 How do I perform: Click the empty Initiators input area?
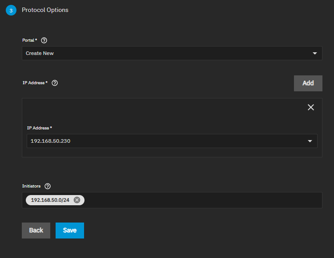pos(200,200)
